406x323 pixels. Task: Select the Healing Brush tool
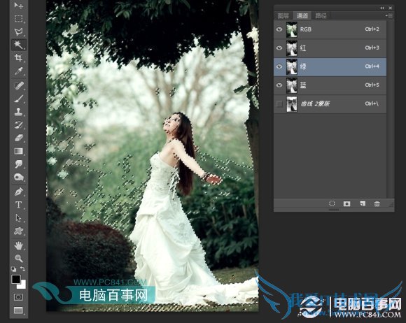[18, 85]
